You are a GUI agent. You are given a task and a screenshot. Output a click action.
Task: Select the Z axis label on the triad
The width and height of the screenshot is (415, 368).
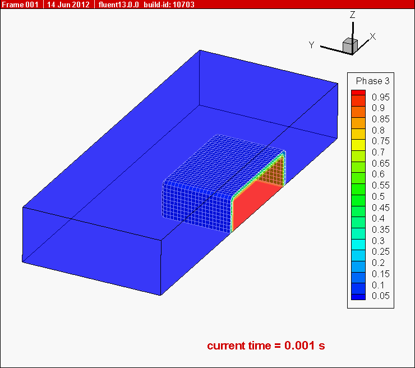point(352,15)
